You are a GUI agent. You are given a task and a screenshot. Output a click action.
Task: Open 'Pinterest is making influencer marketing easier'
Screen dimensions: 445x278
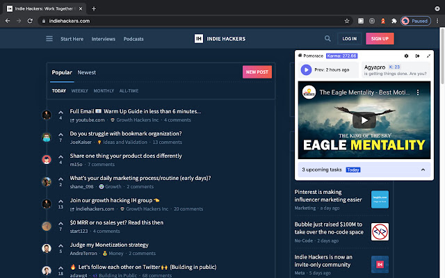point(328,196)
